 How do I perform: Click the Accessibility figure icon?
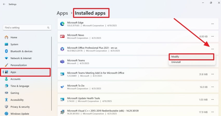click(6, 100)
